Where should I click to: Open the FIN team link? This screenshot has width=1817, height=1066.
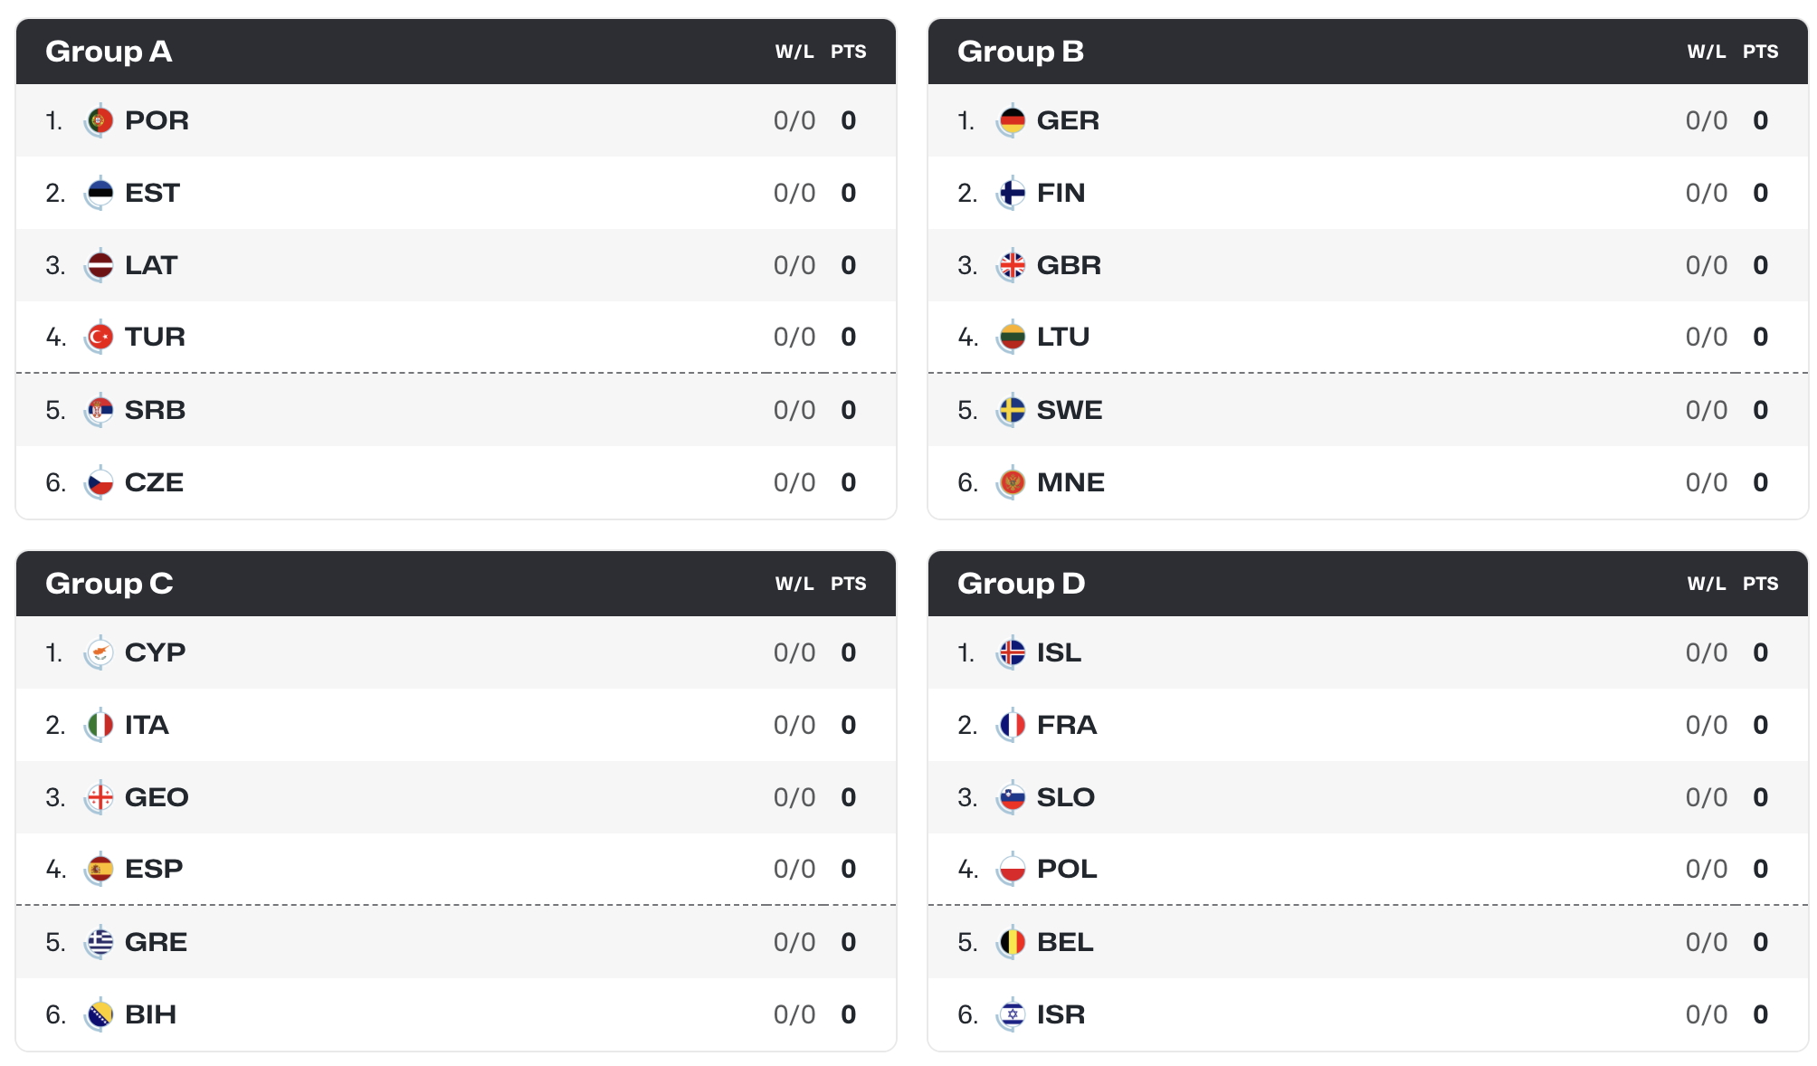(1061, 193)
